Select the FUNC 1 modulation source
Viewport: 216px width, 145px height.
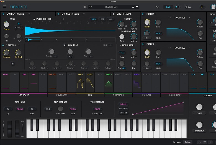[109, 82]
